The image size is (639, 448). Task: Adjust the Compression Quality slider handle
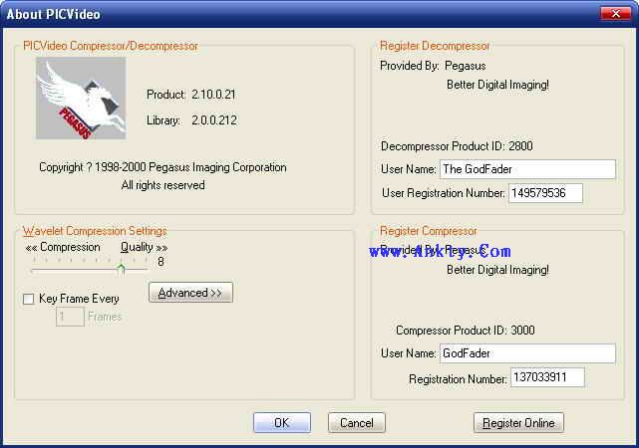(121, 269)
